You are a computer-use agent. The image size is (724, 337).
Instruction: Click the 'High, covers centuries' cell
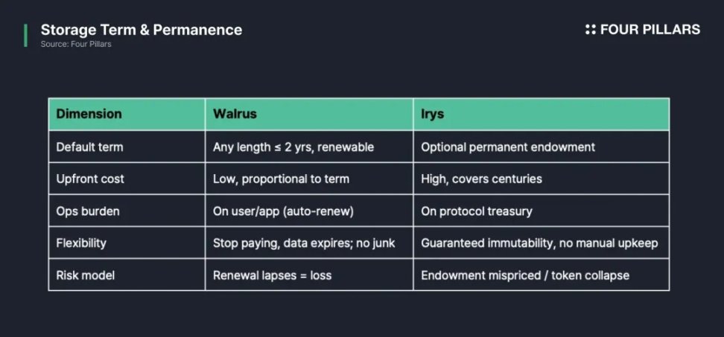[x=482, y=179]
